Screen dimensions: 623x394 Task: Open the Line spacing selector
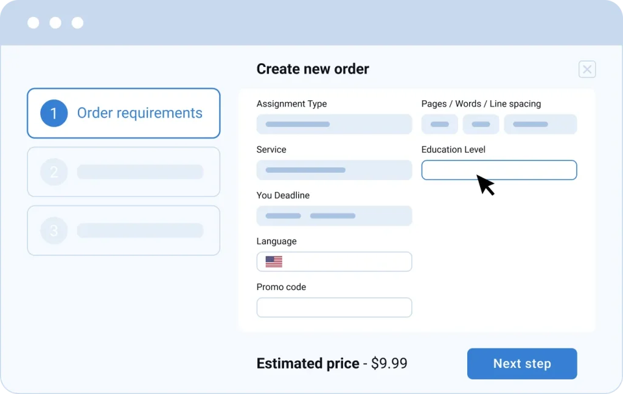point(540,124)
